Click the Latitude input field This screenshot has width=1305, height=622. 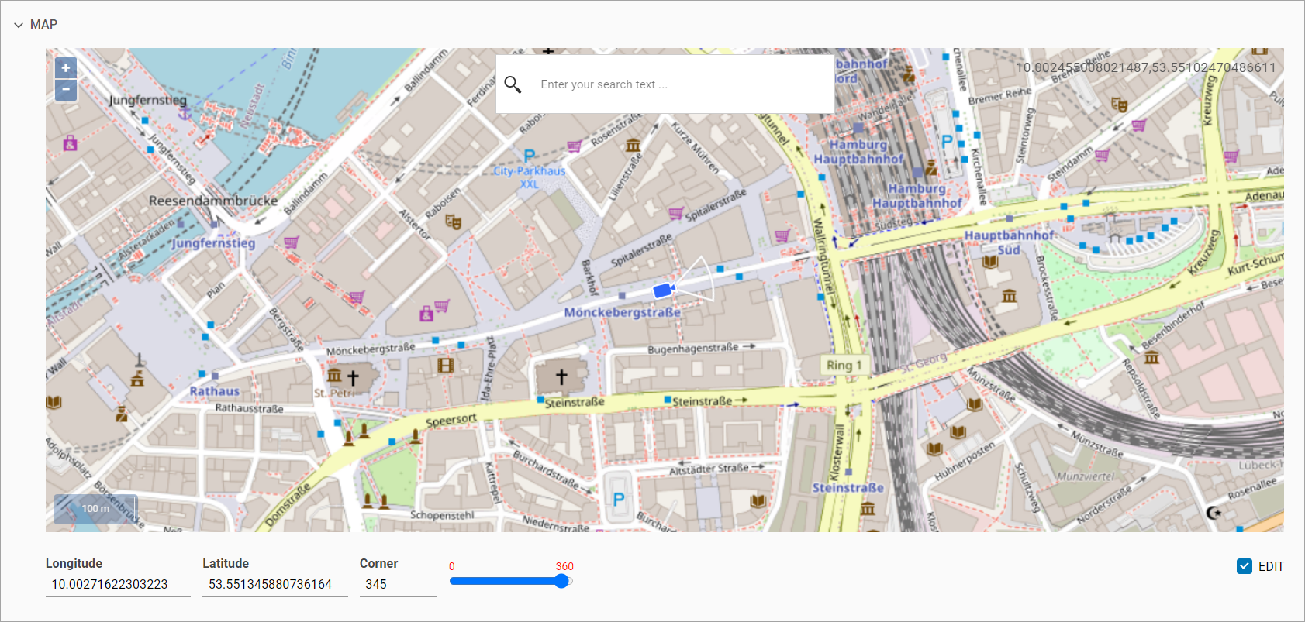click(274, 584)
